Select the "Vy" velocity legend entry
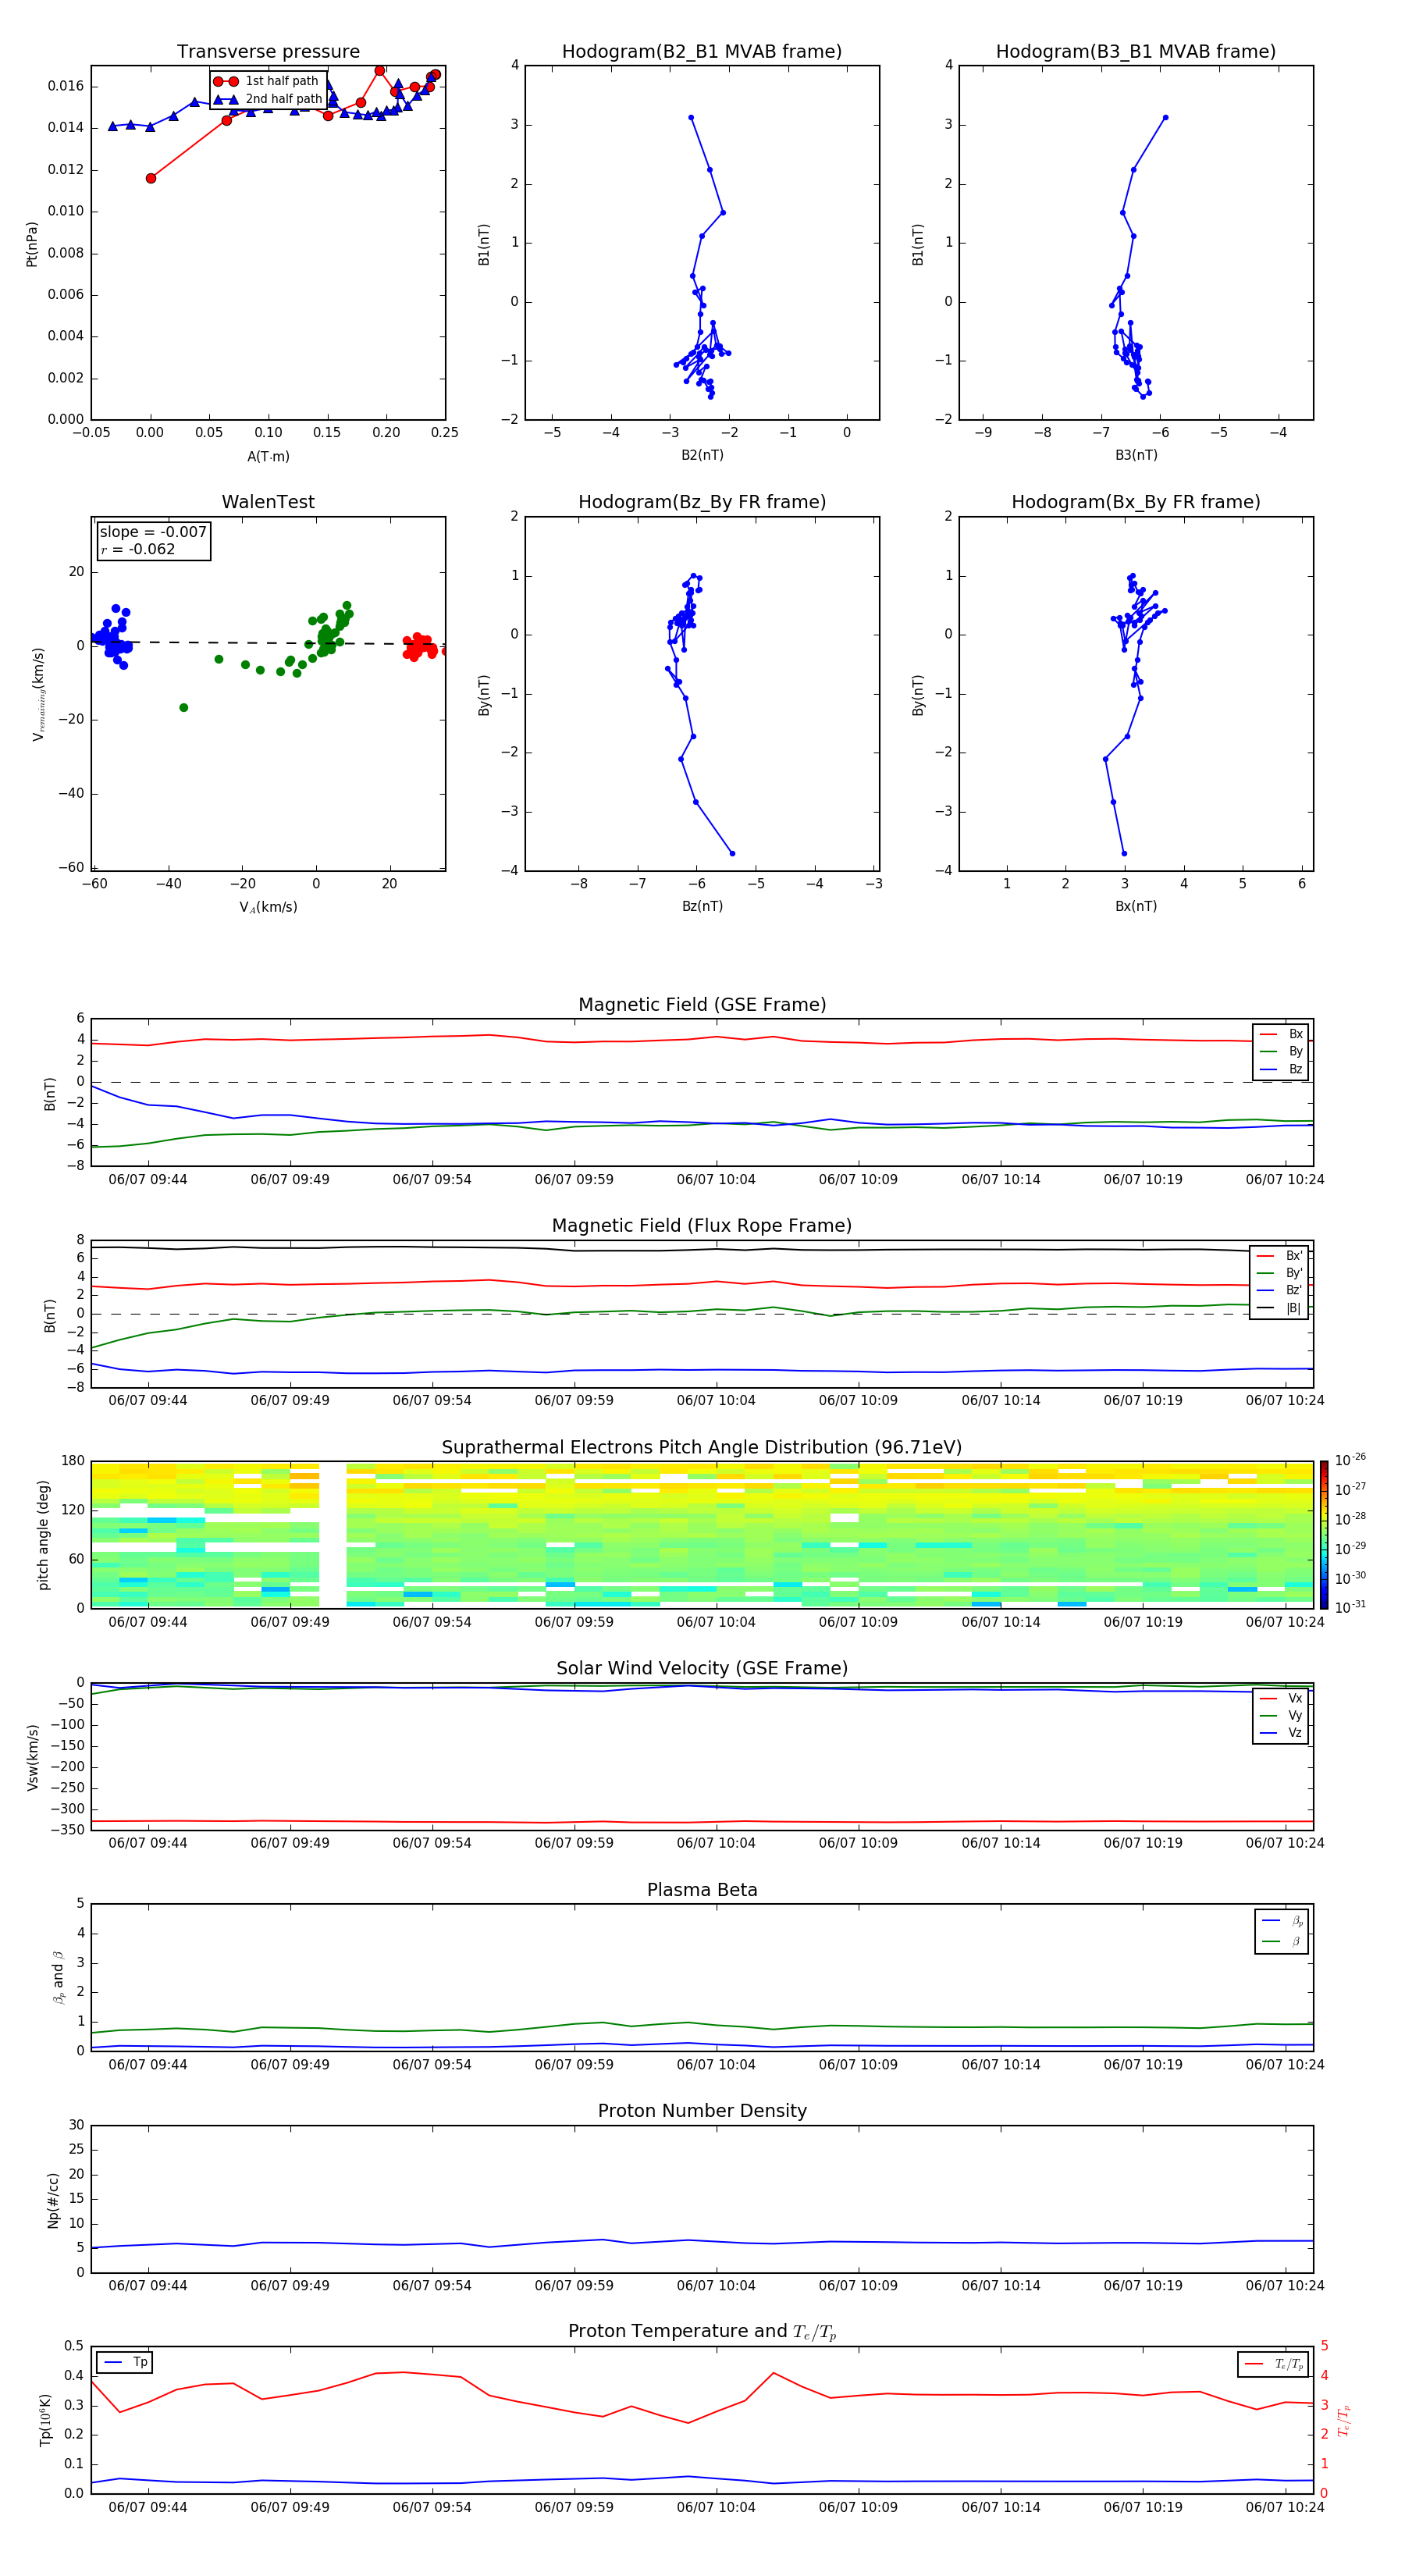The image size is (1405, 2576). click(1281, 1715)
